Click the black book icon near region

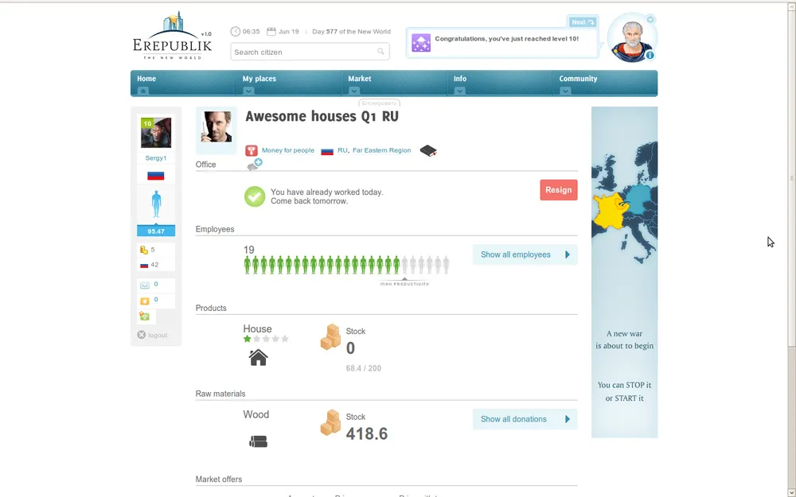point(428,150)
